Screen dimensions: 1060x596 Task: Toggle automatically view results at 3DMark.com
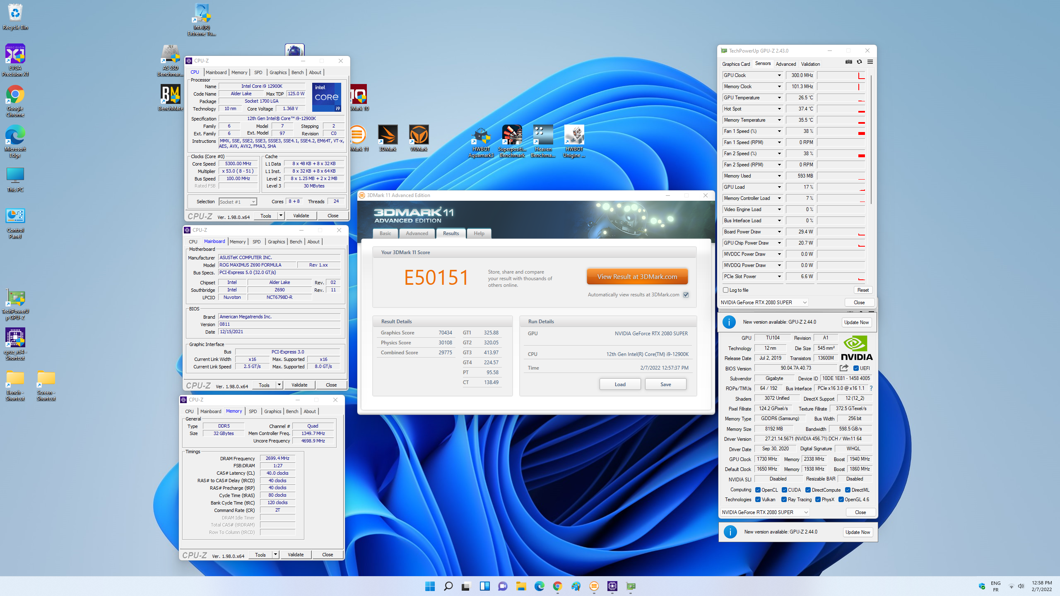(686, 295)
